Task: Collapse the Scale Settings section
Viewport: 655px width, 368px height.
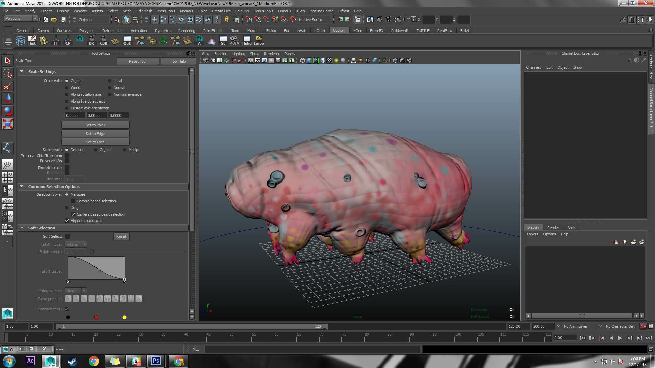Action: point(22,71)
